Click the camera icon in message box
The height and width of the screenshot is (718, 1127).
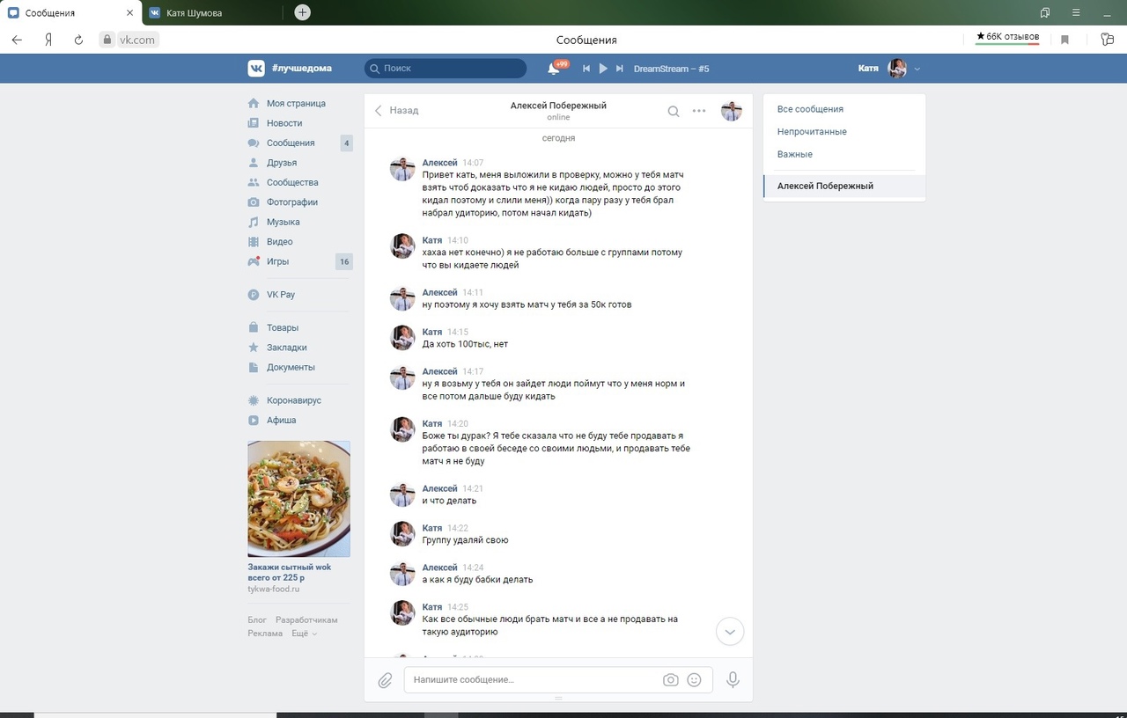click(x=671, y=680)
